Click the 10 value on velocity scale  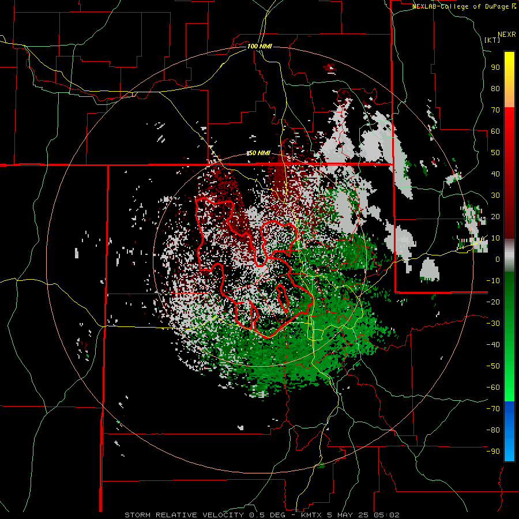click(495, 238)
